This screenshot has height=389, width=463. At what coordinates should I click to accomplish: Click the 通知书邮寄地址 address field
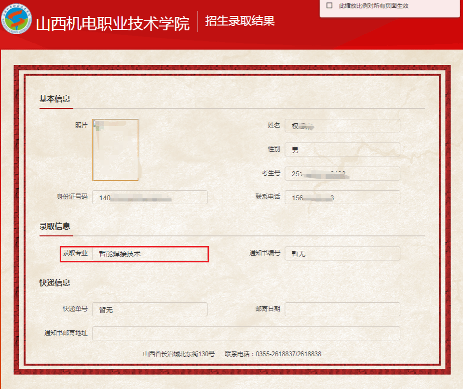tap(246, 333)
